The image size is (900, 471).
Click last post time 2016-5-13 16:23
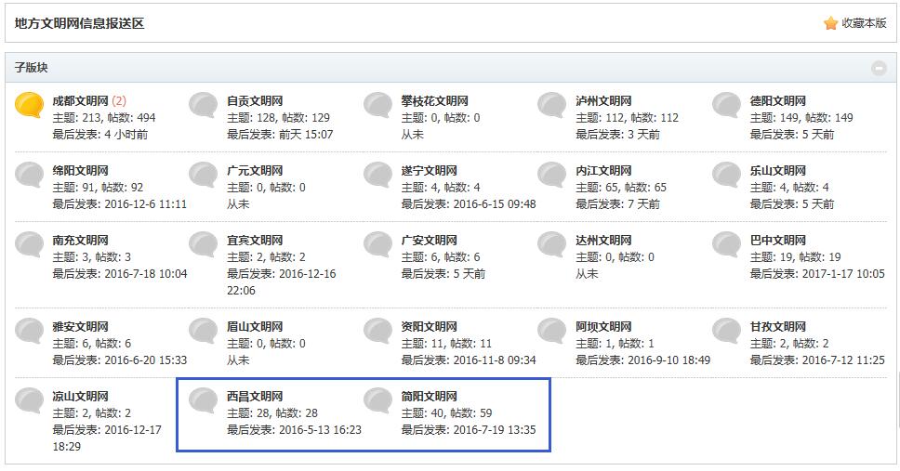(x=320, y=430)
